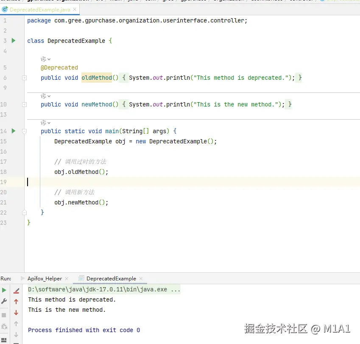Jump to previous failure red up arrow
The image size is (360, 344).
click(x=16, y=302)
